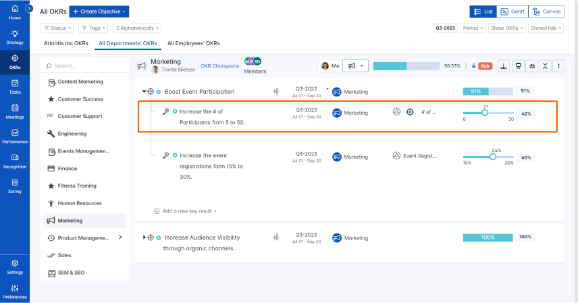This screenshot has height=303, width=578.
Task: Expand Product Management with its chevron
Action: [x=120, y=238]
